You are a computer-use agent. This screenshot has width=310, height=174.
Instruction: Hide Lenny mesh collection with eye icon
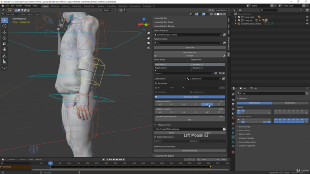coord(307,17)
